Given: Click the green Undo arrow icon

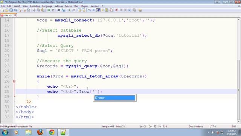Looking at the screenshot, I should [49, 10].
